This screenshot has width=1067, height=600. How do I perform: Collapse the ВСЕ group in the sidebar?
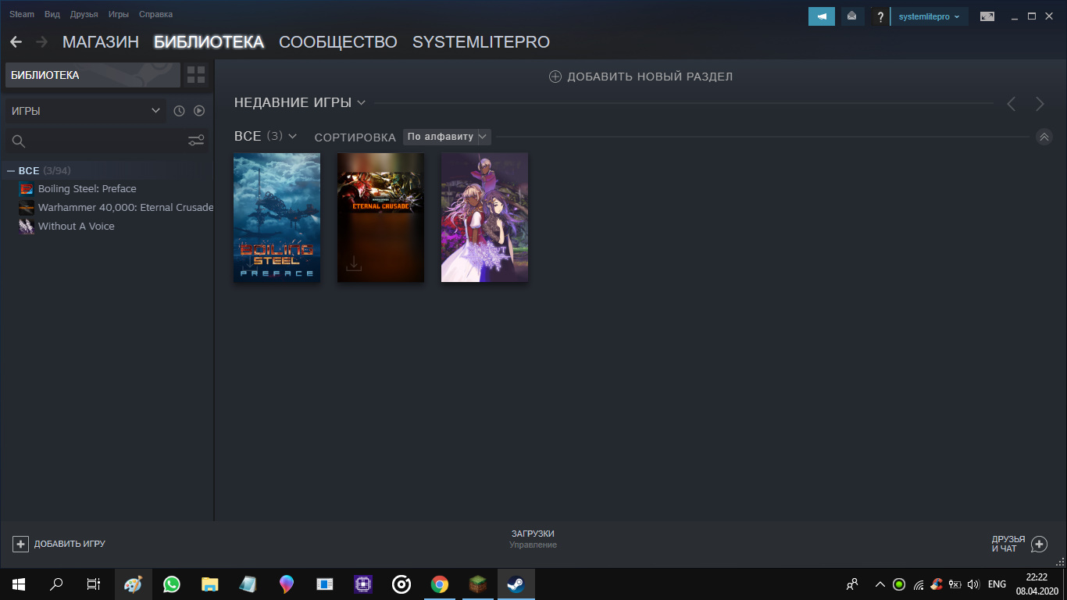tap(11, 170)
